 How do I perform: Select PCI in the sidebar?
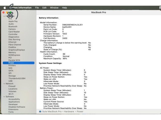10,58
